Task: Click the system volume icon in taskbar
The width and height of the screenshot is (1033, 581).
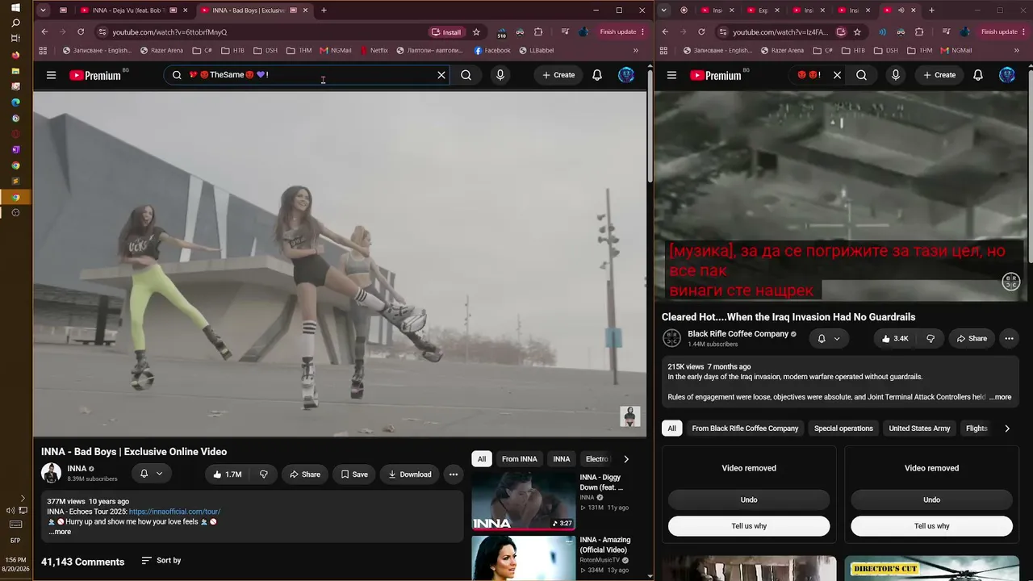Action: coord(10,510)
